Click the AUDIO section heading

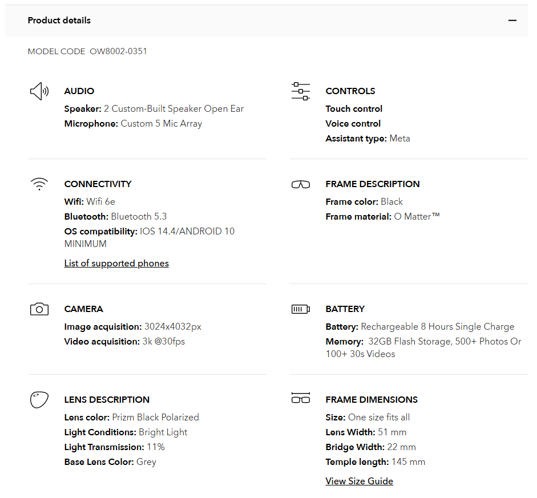click(79, 91)
